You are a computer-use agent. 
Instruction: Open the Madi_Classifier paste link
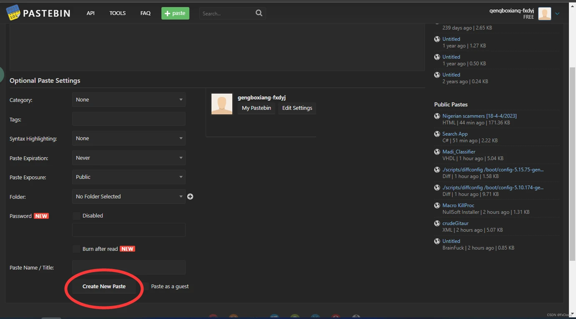(x=459, y=152)
